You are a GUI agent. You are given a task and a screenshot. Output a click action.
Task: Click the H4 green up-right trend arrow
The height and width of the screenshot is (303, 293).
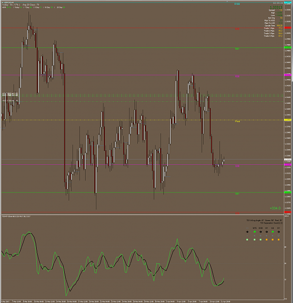(x=273, y=232)
